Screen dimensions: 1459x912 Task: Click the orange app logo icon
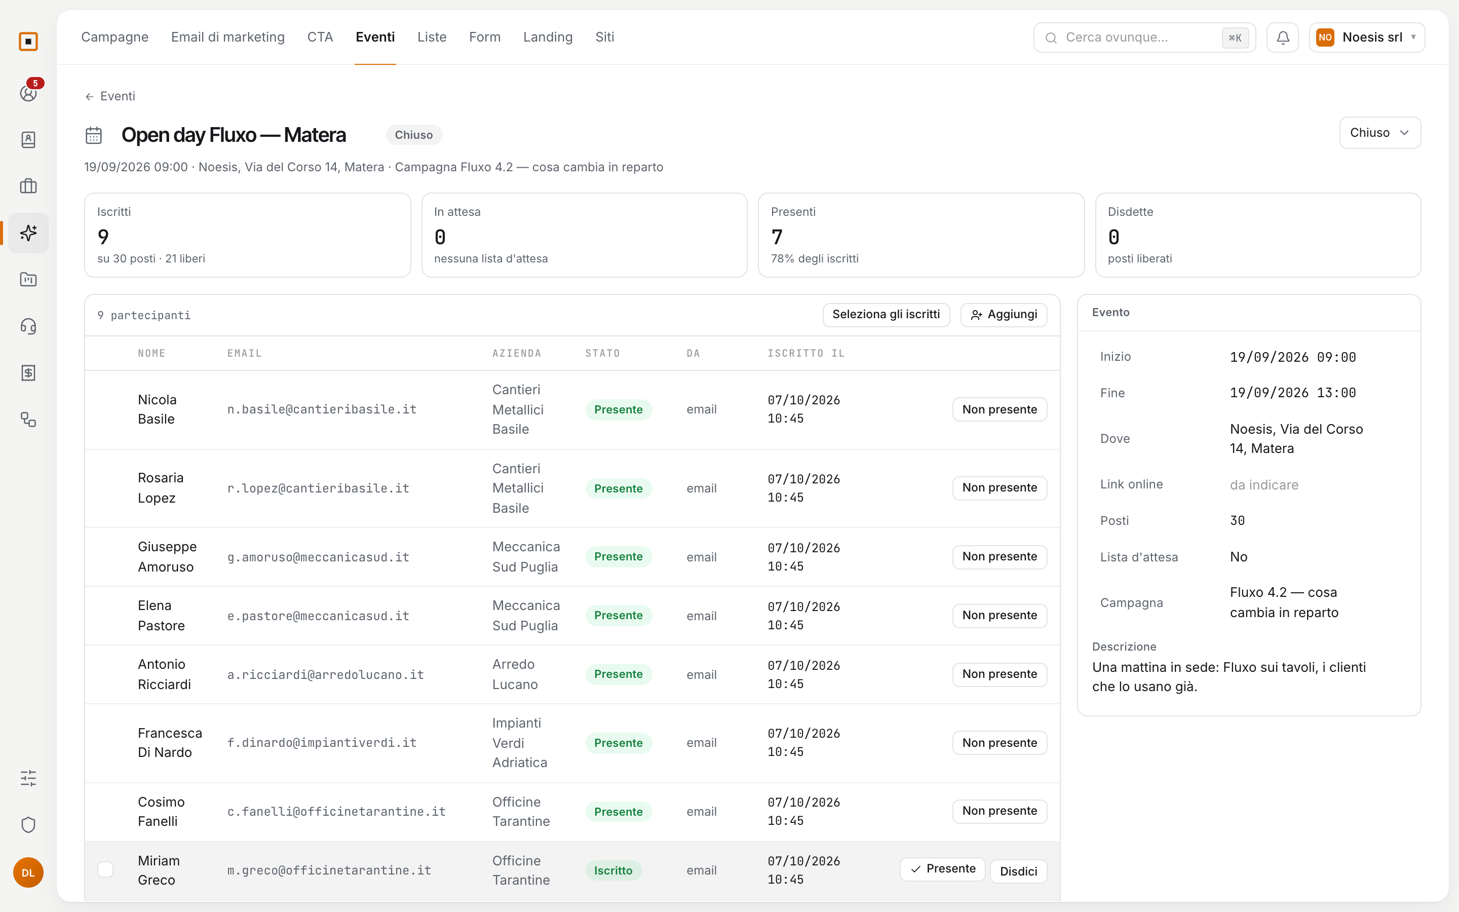28,42
